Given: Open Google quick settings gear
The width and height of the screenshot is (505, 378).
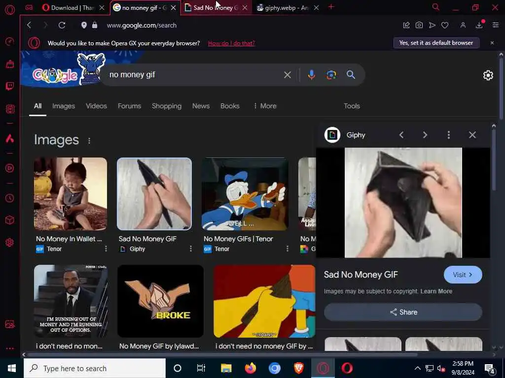Looking at the screenshot, I should pos(488,75).
